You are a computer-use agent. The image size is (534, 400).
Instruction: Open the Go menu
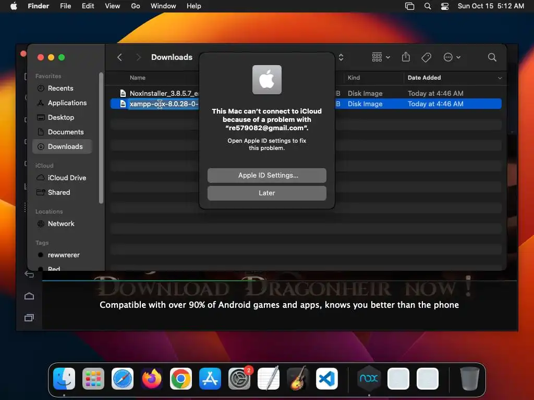coord(135,6)
